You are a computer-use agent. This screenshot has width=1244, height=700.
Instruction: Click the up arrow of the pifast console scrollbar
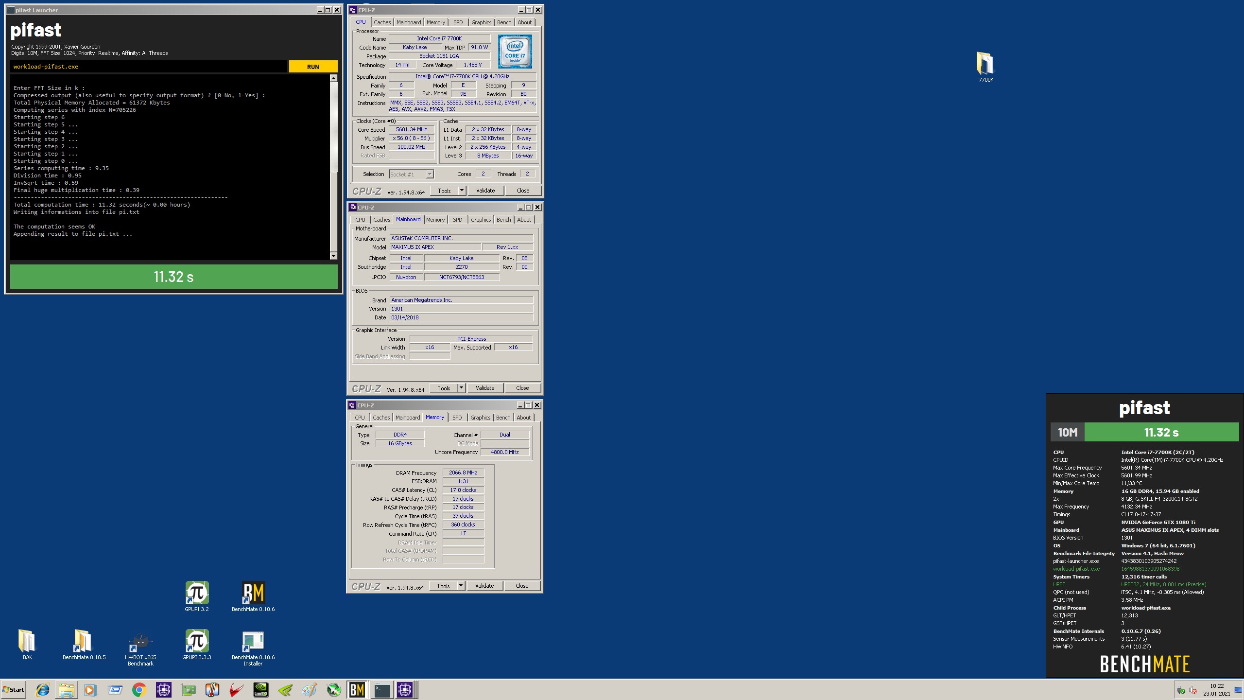pyautogui.click(x=333, y=78)
